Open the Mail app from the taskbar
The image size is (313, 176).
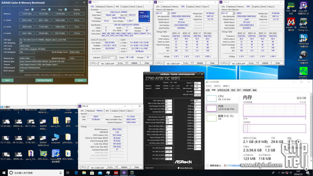coord(100,172)
